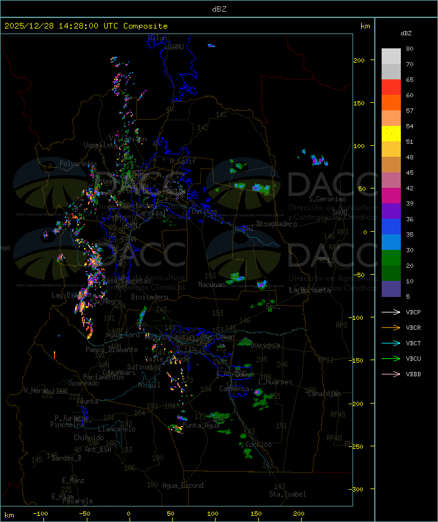This screenshot has width=438, height=522.
Task: Click the Sta.Isabel map label
Action: pos(287,494)
